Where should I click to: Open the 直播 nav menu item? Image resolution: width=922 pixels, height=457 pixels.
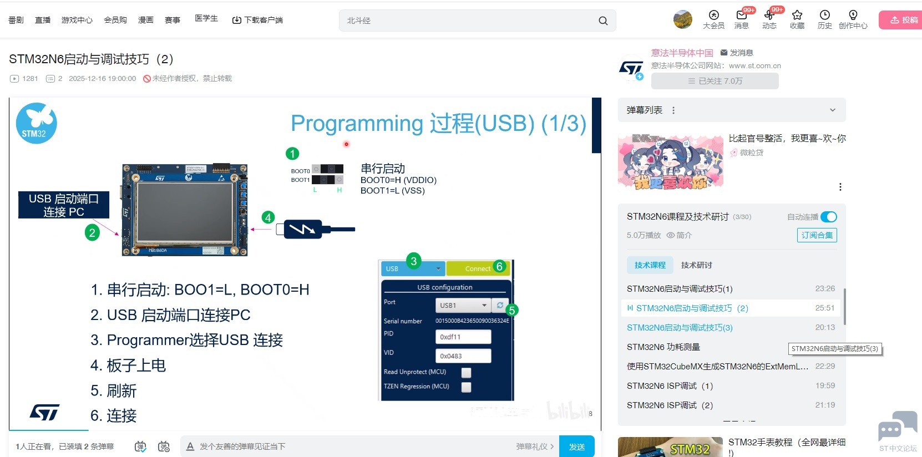coord(43,20)
